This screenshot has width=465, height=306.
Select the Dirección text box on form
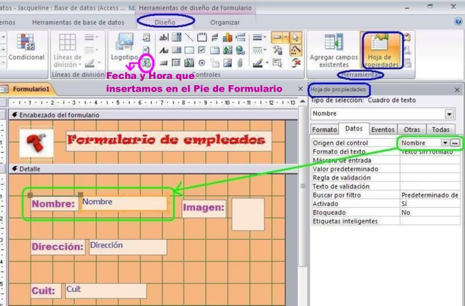click(x=128, y=247)
